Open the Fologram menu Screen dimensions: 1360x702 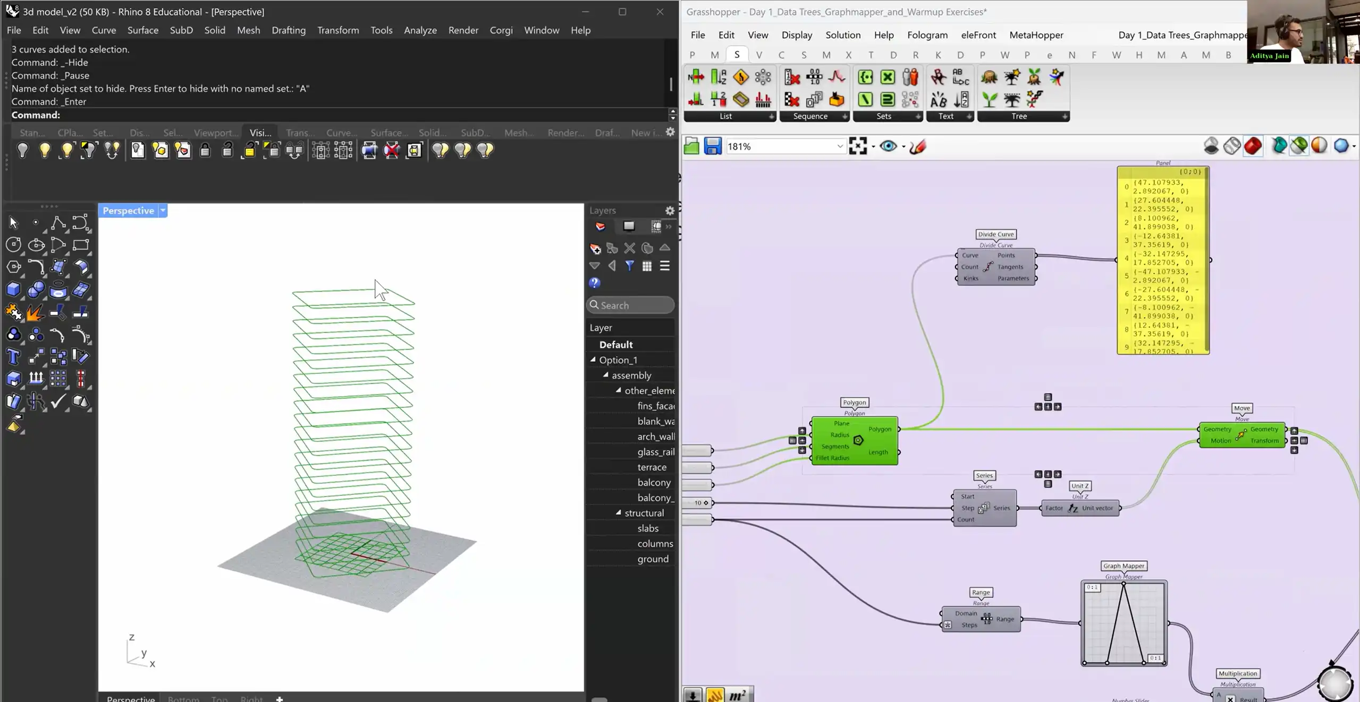coord(927,35)
